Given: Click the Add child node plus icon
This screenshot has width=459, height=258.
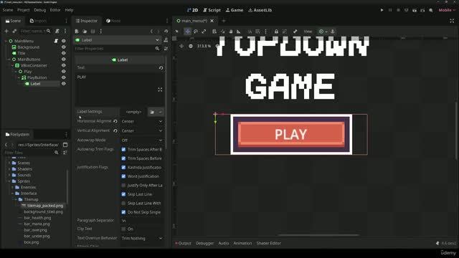Looking at the screenshot, I should (6, 31).
